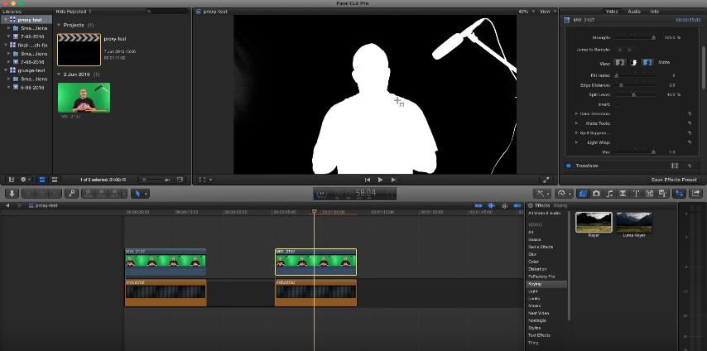
Task: Open the Themes browser icon
Action: coord(662,194)
